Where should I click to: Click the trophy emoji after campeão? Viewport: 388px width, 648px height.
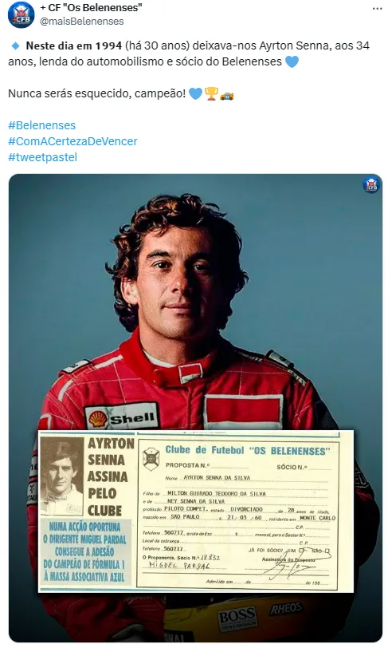coord(211,93)
